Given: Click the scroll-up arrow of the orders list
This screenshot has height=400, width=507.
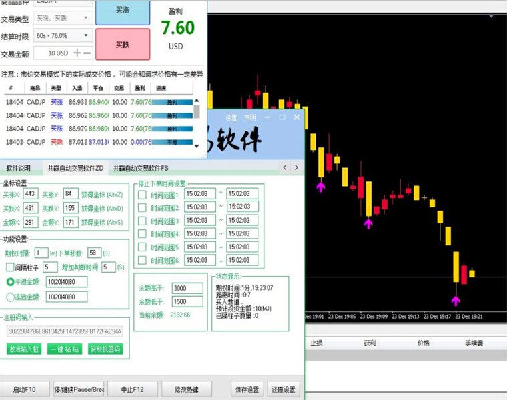Looking at the screenshot, I should click(x=196, y=100).
